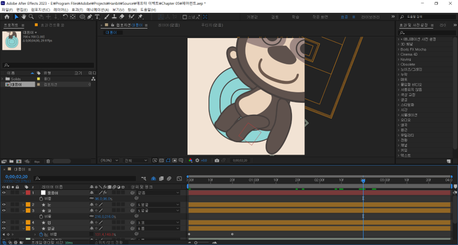The width and height of the screenshot is (458, 245).
Task: Click the red label color of layer 1
Action: 28,193
